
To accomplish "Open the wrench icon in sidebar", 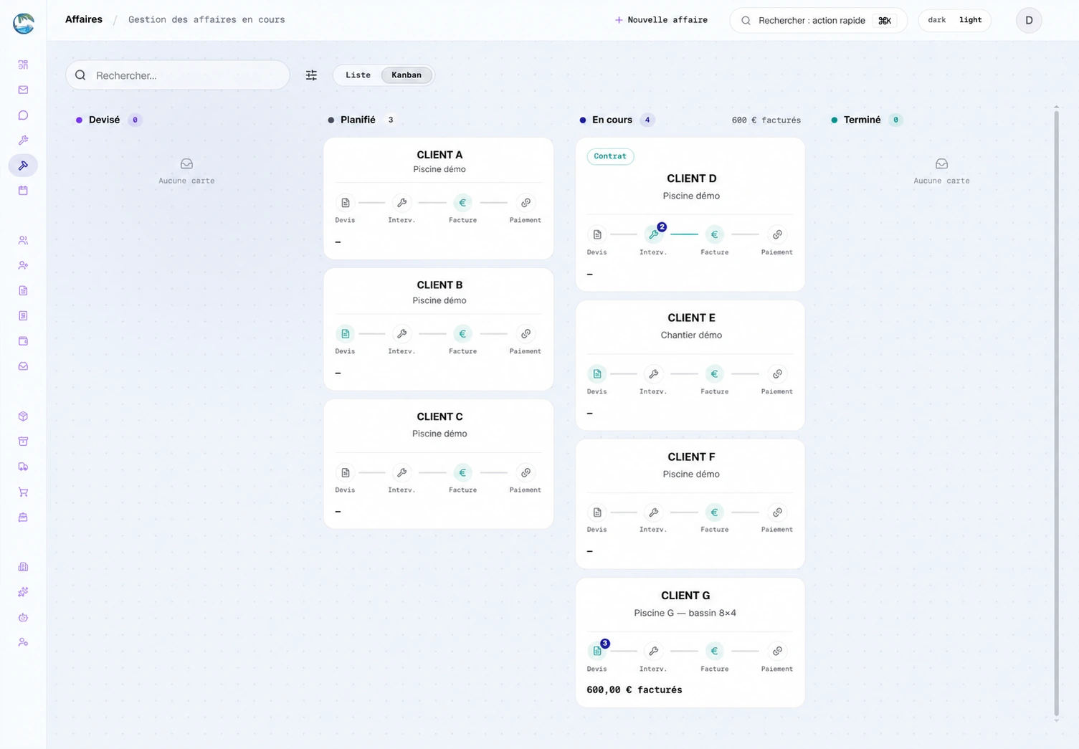I will coord(23,140).
